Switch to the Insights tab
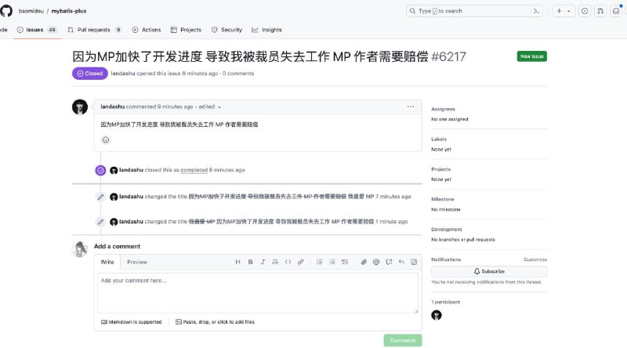This screenshot has width=627, height=348. coord(266,30)
